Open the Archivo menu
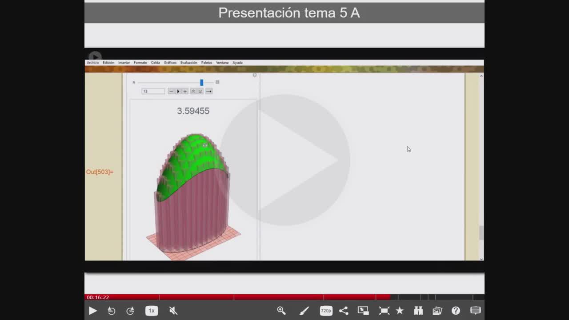 click(92, 63)
